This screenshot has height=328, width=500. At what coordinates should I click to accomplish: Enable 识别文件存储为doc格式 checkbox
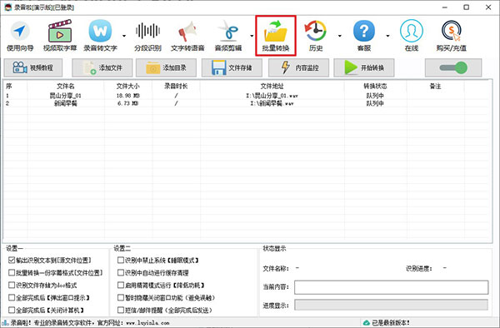pos(12,285)
